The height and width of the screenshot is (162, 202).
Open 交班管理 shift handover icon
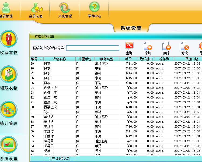coord(64,8)
